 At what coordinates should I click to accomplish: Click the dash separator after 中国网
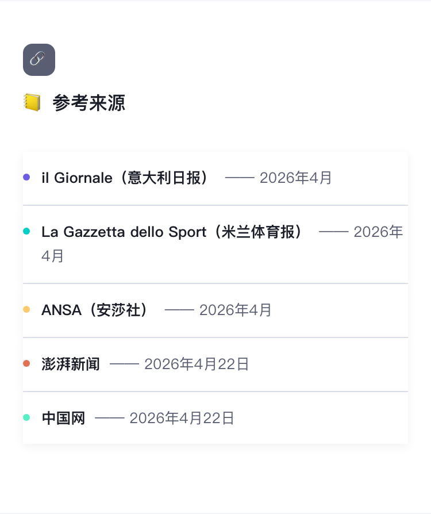(x=109, y=418)
